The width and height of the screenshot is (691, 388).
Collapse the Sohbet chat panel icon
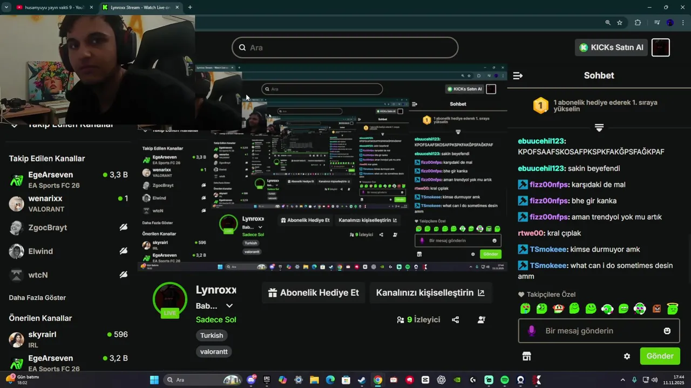tap(518, 76)
